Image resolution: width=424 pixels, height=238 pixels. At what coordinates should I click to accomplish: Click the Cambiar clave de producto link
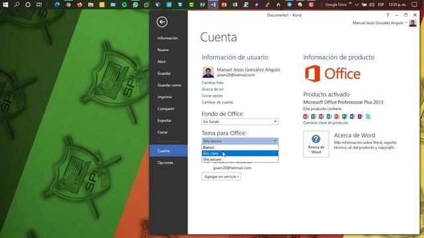[325, 123]
